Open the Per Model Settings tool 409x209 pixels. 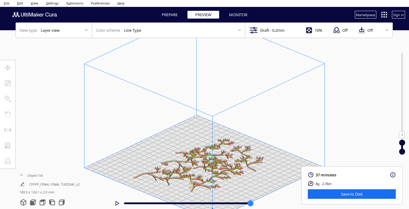(x=8, y=146)
